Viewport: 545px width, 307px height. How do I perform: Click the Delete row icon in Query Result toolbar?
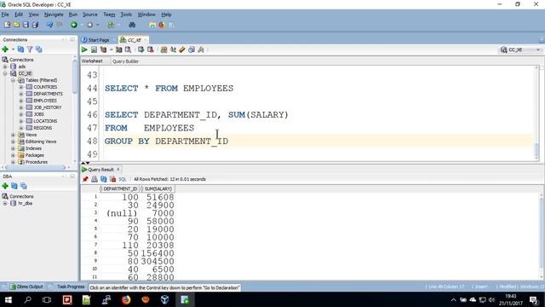(112, 179)
